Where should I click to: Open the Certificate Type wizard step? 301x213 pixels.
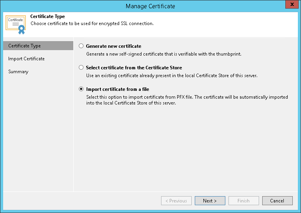24,46
